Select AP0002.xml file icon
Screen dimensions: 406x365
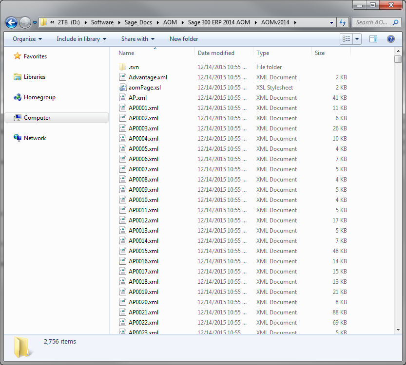(123, 118)
